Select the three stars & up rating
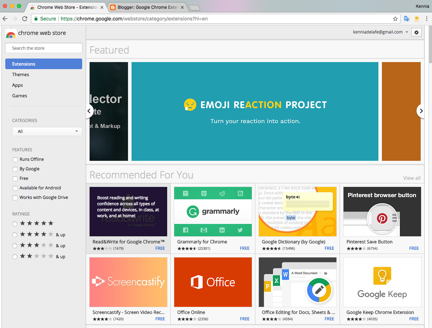432x328 pixels. coord(15,245)
